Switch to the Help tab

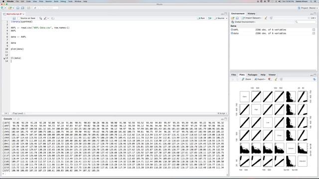(x=263, y=75)
